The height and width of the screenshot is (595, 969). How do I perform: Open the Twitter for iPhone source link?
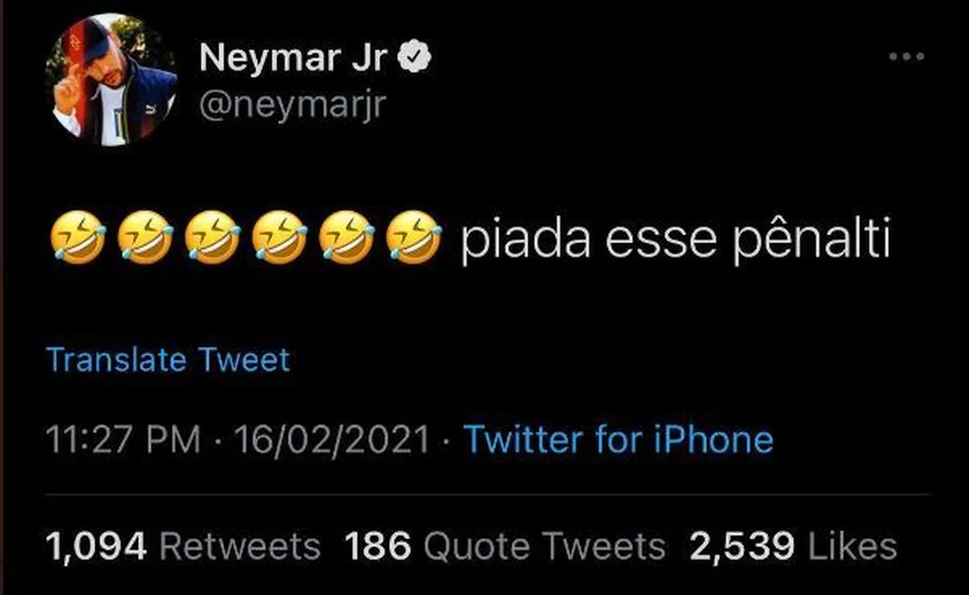tap(618, 440)
